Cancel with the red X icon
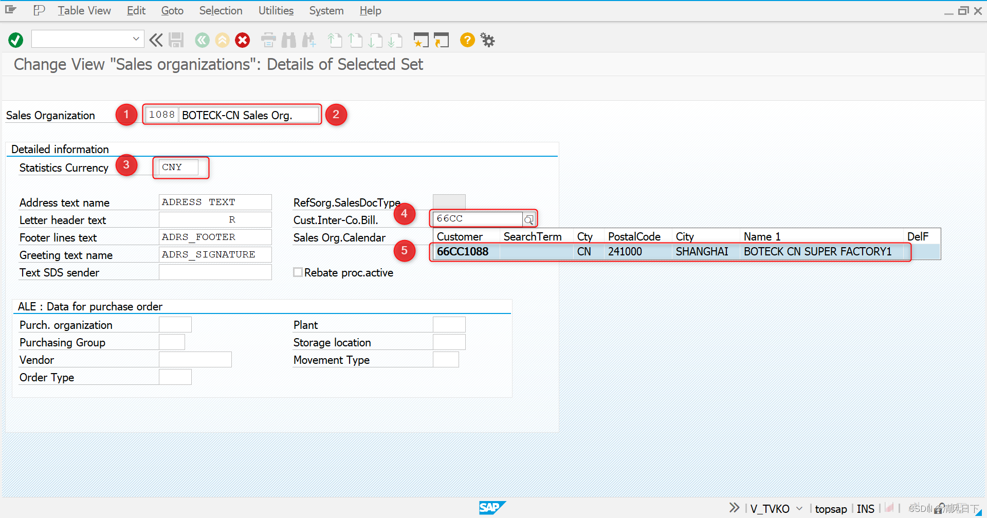The height and width of the screenshot is (518, 987). coord(242,40)
